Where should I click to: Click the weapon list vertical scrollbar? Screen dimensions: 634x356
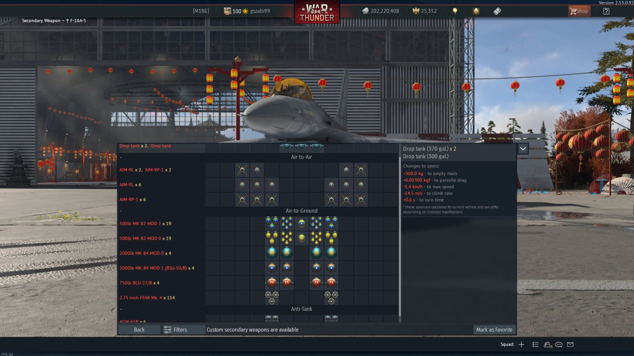coord(399,232)
